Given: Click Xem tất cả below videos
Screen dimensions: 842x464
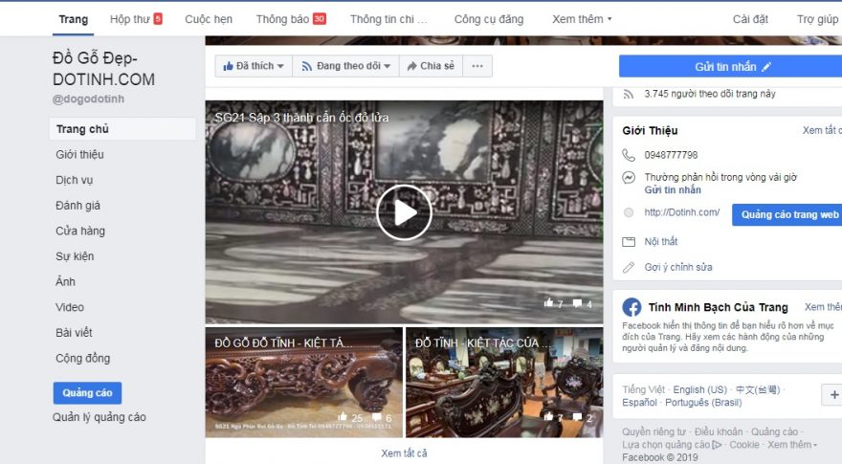Looking at the screenshot, I should (404, 453).
